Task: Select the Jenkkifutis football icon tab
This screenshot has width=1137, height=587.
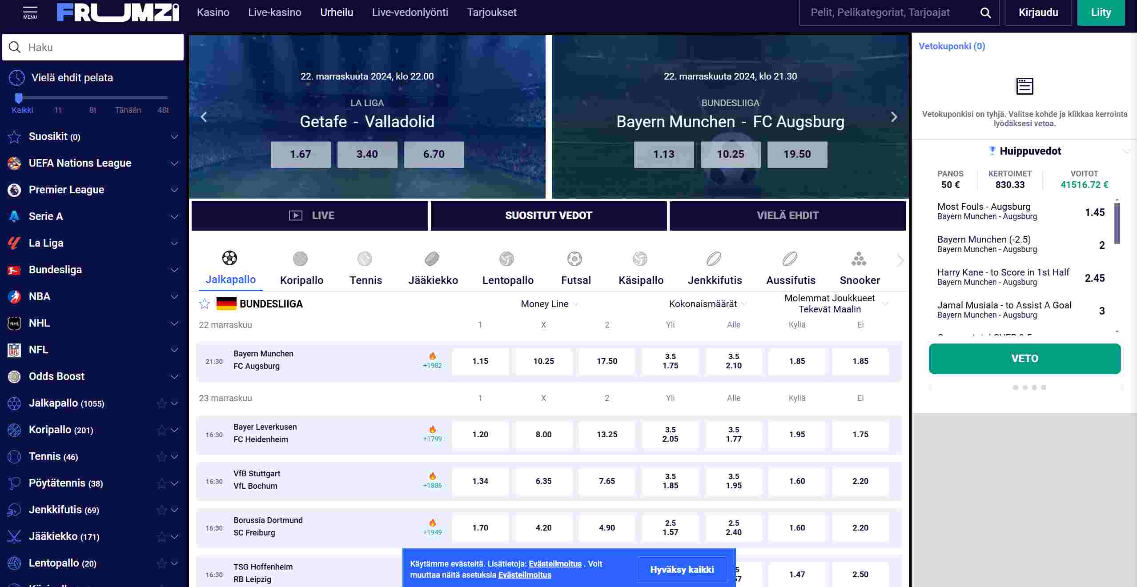Action: (x=714, y=259)
